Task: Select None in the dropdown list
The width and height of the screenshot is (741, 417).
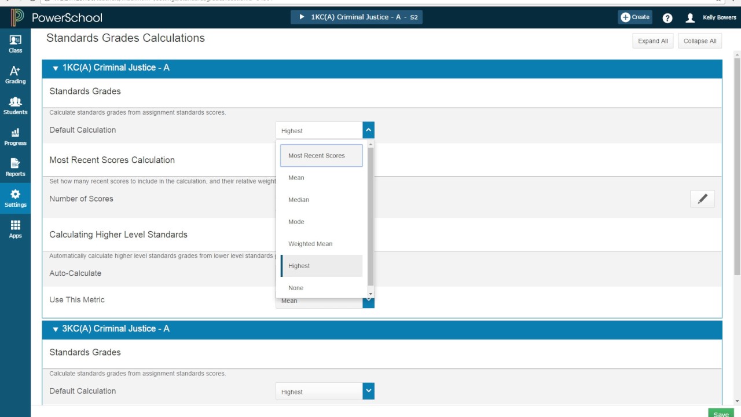Action: coord(321,288)
